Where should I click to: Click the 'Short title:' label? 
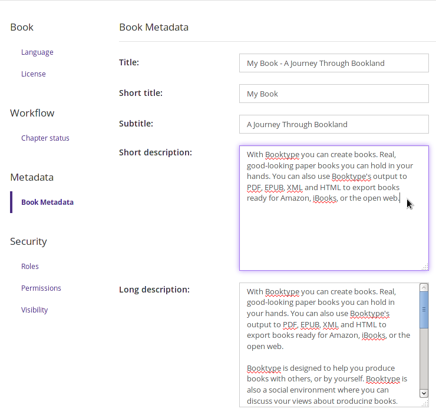[x=141, y=93]
